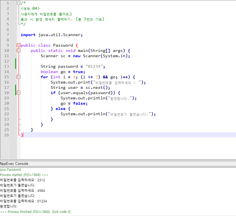Screen dimensions: 236x216
Task: Collapse the Password class fold marker
Action: pos(19,45)
